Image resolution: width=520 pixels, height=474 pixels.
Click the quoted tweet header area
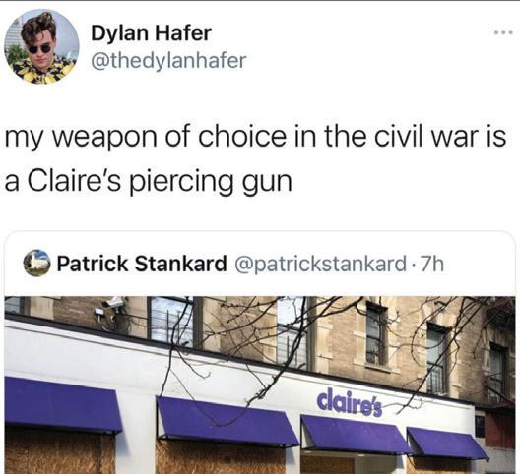point(260,264)
